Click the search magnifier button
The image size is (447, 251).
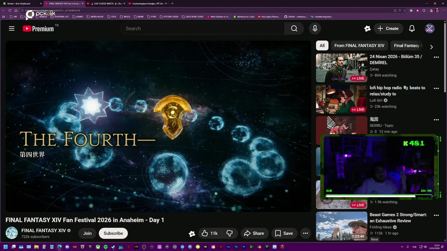294,29
